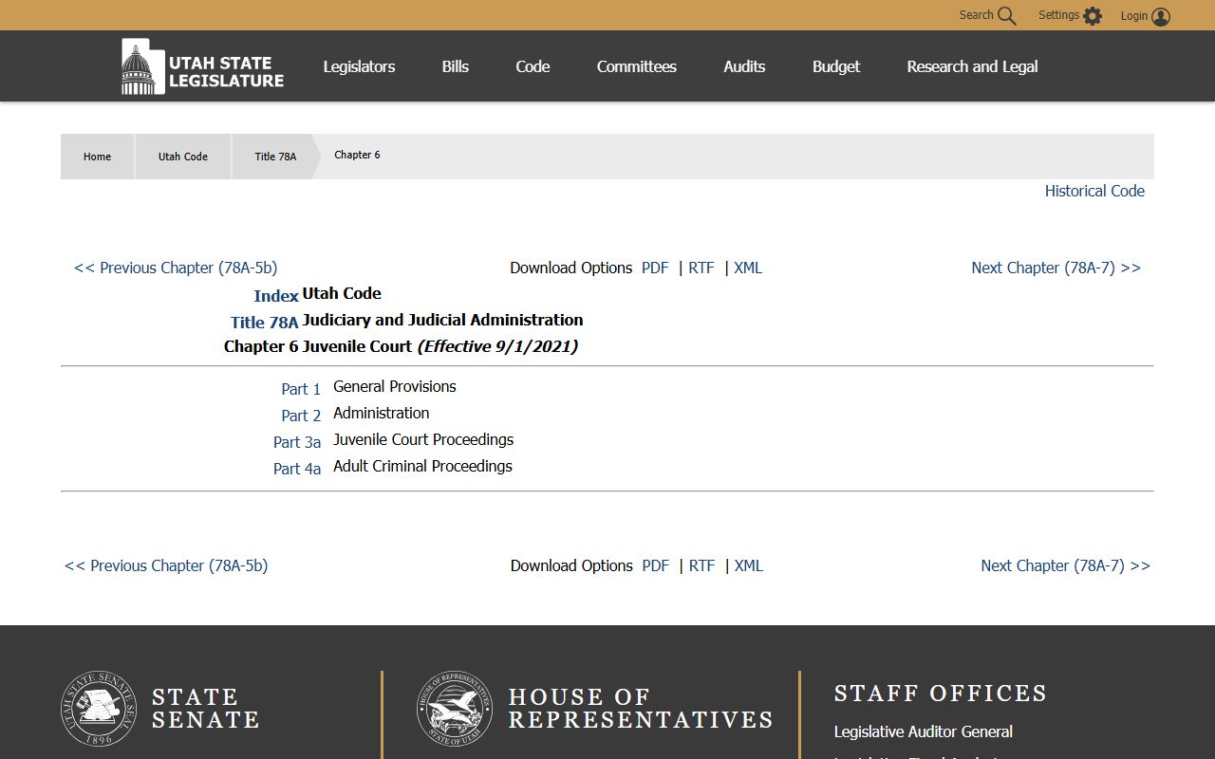
Task: Open the Audits menu
Action: click(x=744, y=66)
